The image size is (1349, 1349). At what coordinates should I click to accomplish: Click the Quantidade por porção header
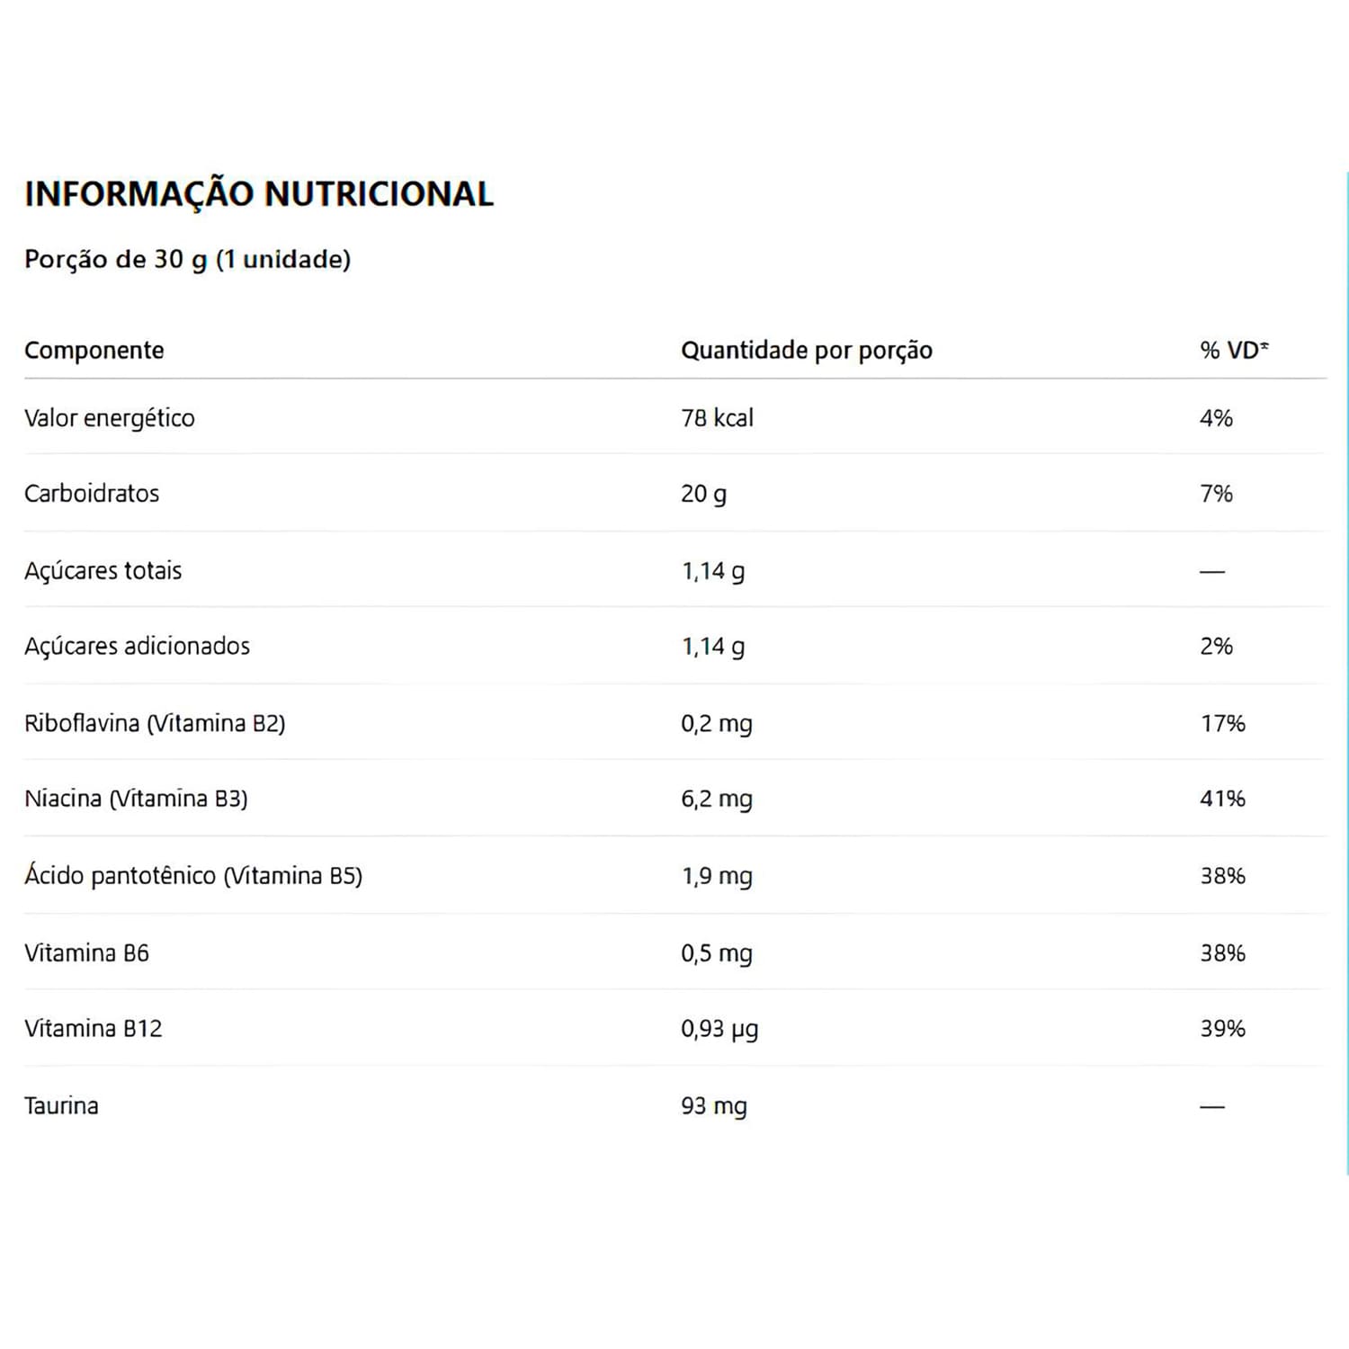pos(807,350)
